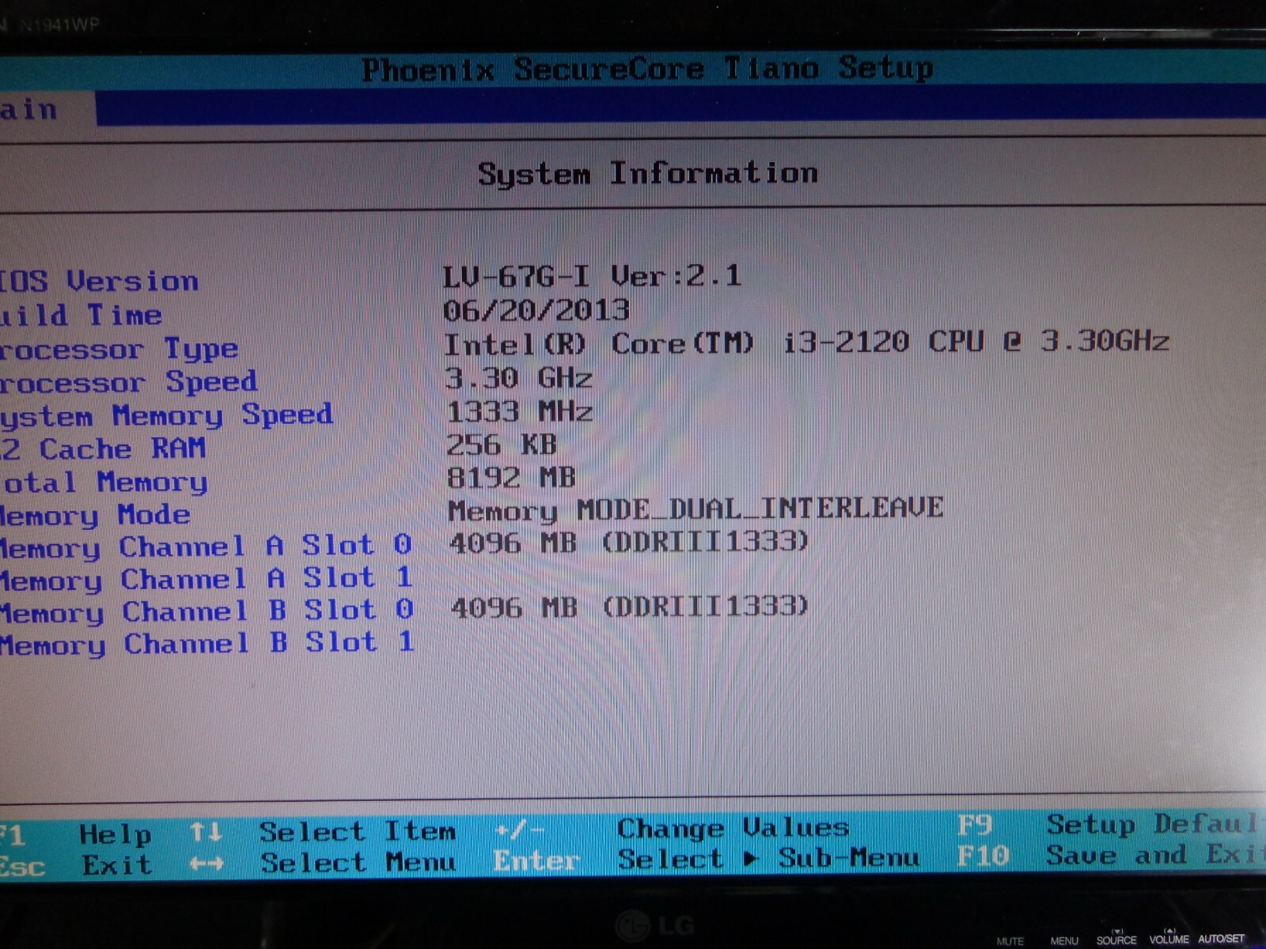
Task: Click the Intel Core i3-2120 CPU value
Action: [x=806, y=342]
